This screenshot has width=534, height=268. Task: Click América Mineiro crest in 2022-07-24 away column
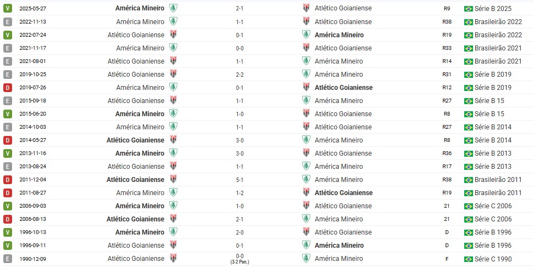point(306,35)
